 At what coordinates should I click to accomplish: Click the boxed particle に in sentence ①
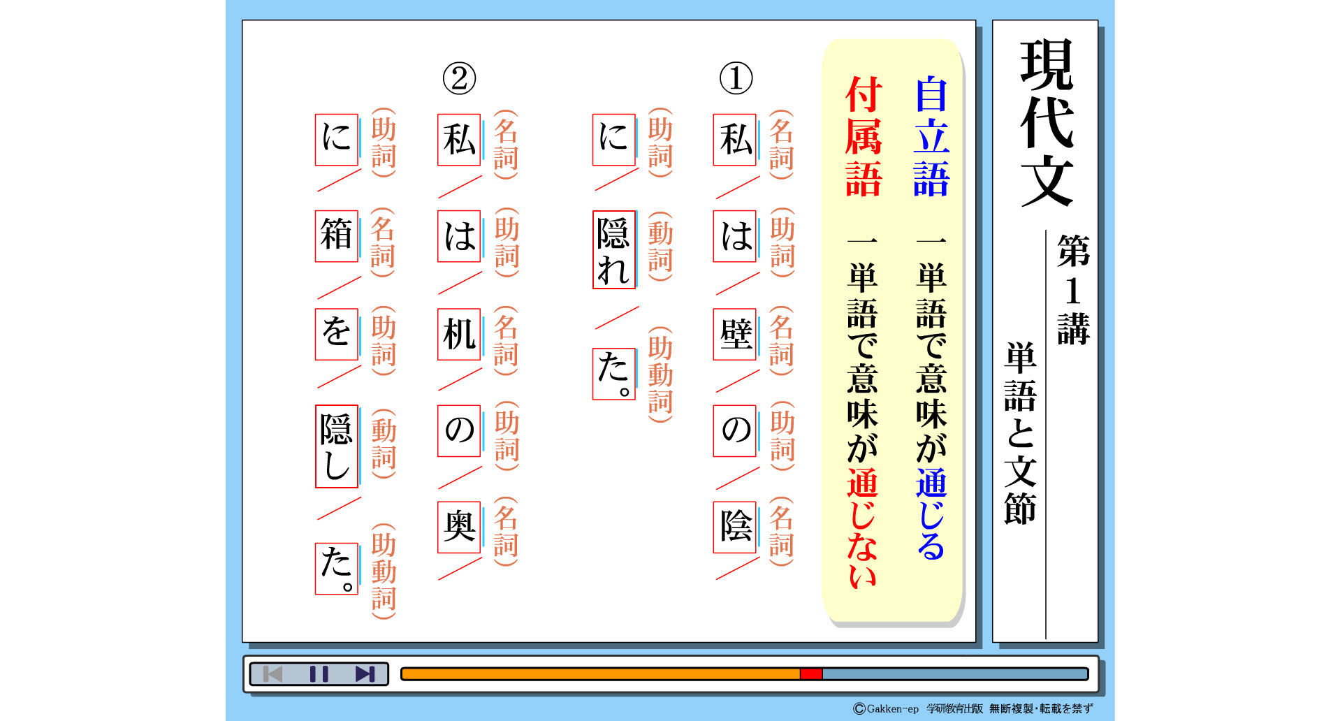tap(614, 140)
